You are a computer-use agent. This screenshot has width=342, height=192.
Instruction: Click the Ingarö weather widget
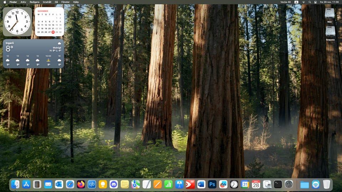(33, 54)
